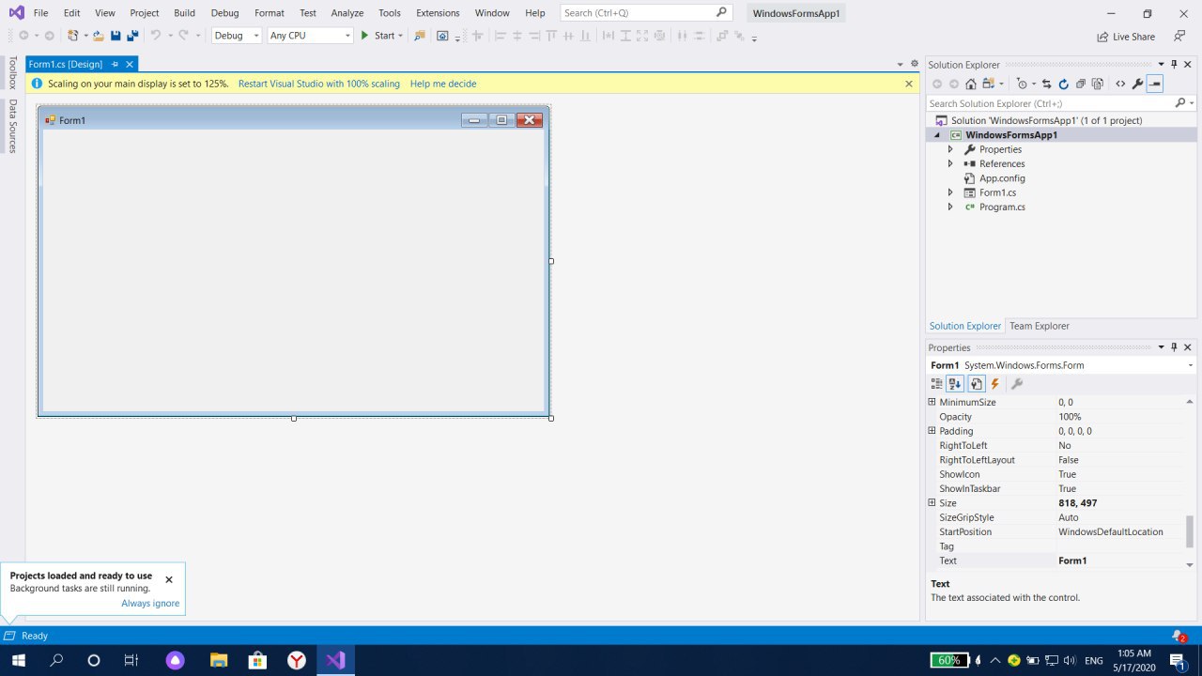Click the feedback icon at top right
The image size is (1202, 676).
point(1179,37)
